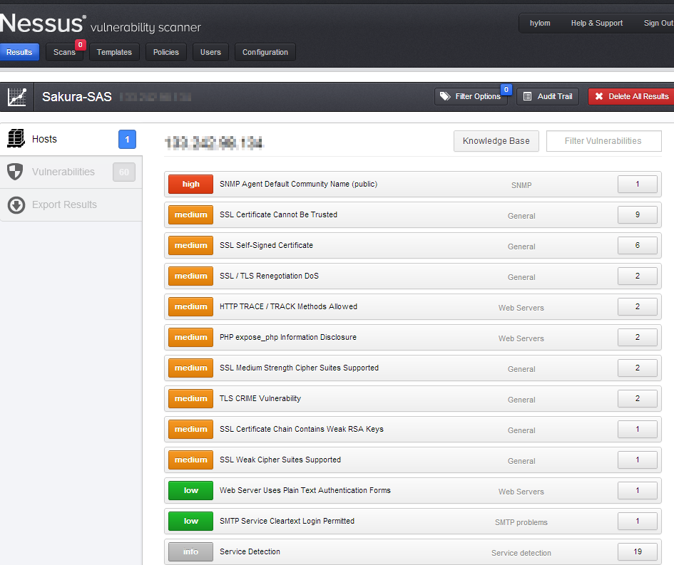
Task: Click SMTP problems family label
Action: point(521,522)
